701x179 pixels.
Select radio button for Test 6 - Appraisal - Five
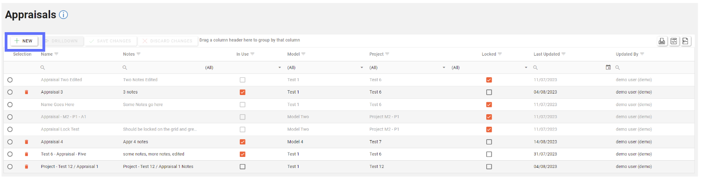coord(10,154)
